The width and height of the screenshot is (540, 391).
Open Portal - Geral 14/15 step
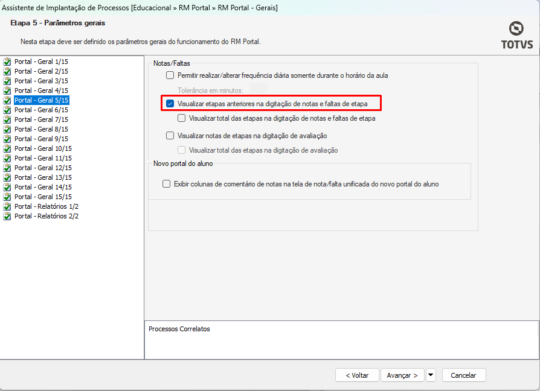(43, 186)
